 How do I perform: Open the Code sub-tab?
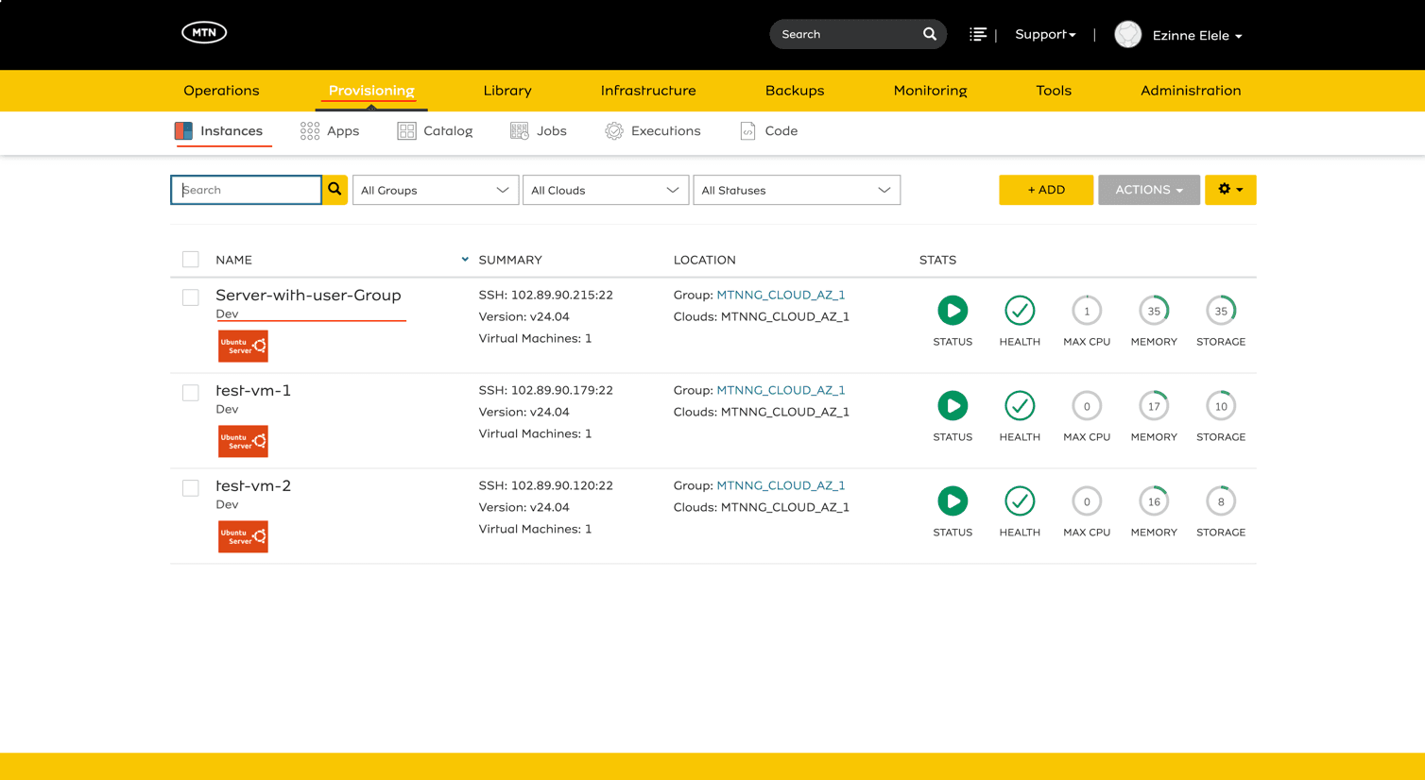tap(769, 131)
